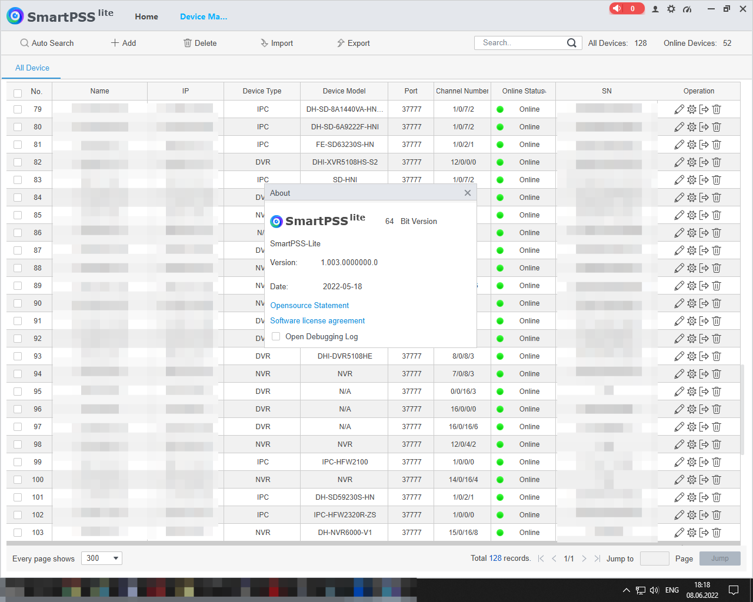The image size is (753, 602).
Task: Go to the previous page arrow
Action: pos(554,558)
